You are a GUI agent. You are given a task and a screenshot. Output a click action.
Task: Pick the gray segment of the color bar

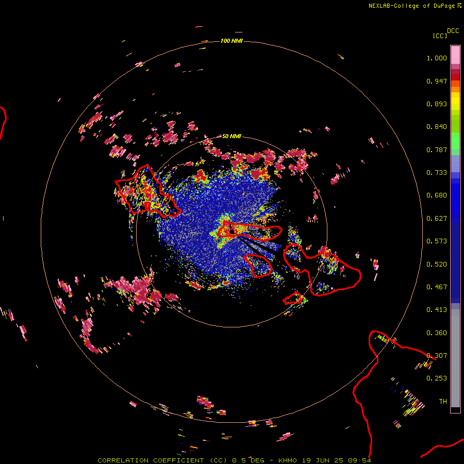tap(455, 358)
